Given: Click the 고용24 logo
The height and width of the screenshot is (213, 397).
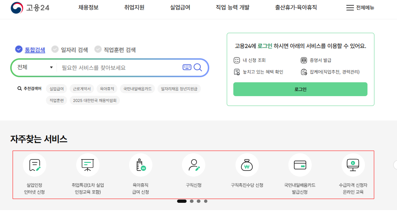Looking at the screenshot, I should pos(30,8).
